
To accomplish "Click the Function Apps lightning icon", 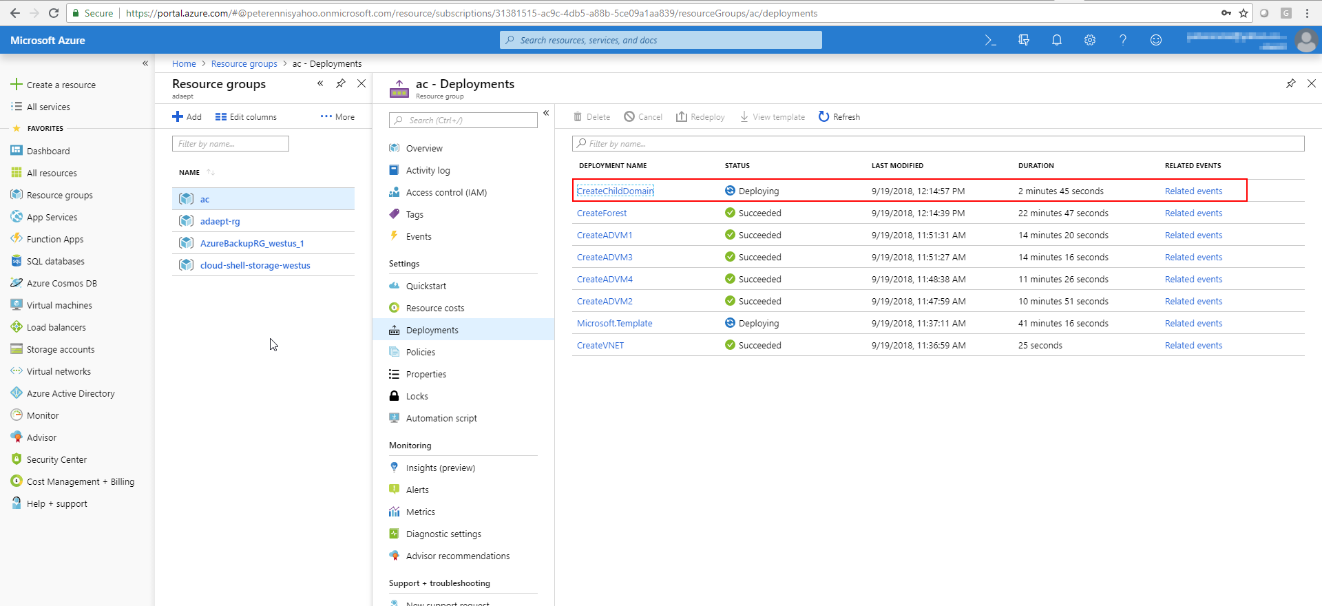I will 17,239.
